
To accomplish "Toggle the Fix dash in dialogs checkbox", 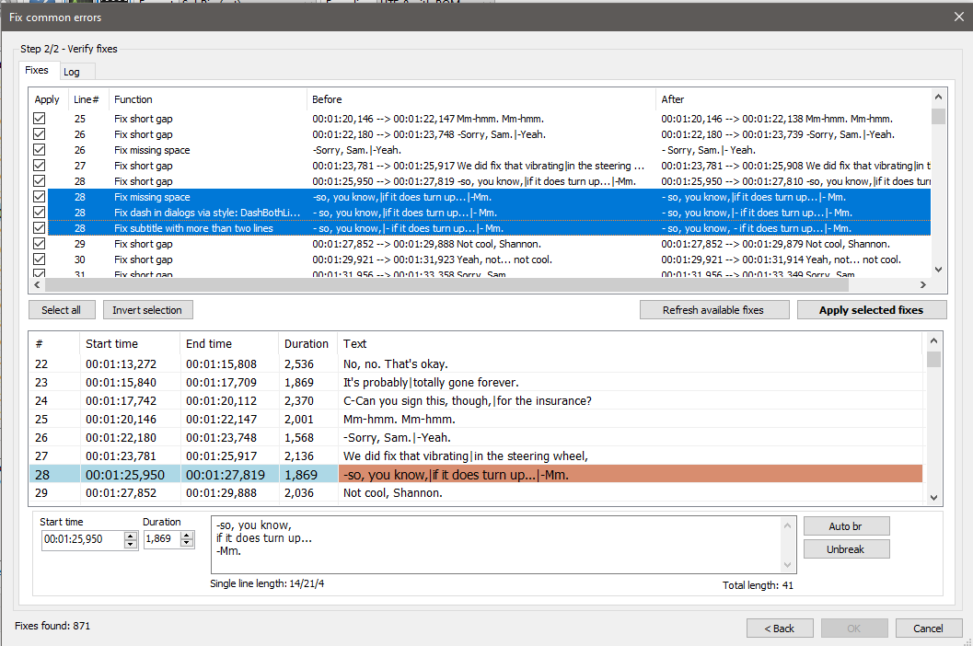I will 39,213.
